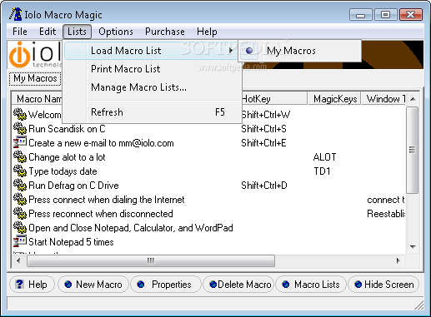The width and height of the screenshot is (431, 317).
Task: Click the gear icon beside Type todays date
Action: (20, 171)
